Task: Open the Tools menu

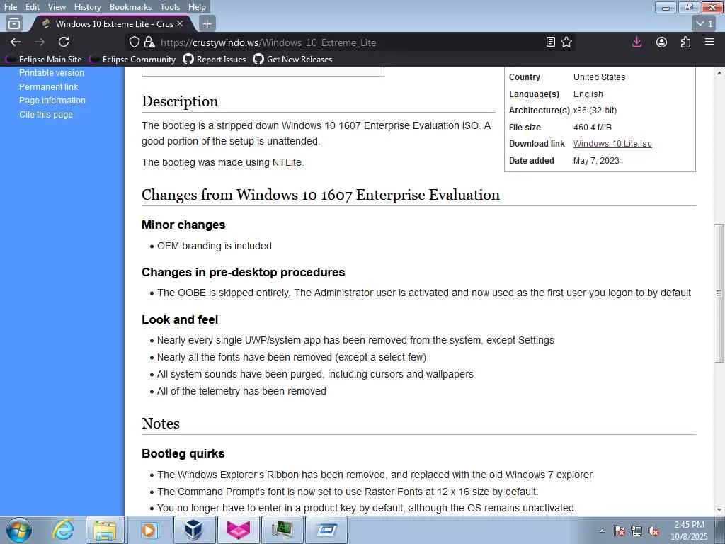Action: (x=170, y=7)
